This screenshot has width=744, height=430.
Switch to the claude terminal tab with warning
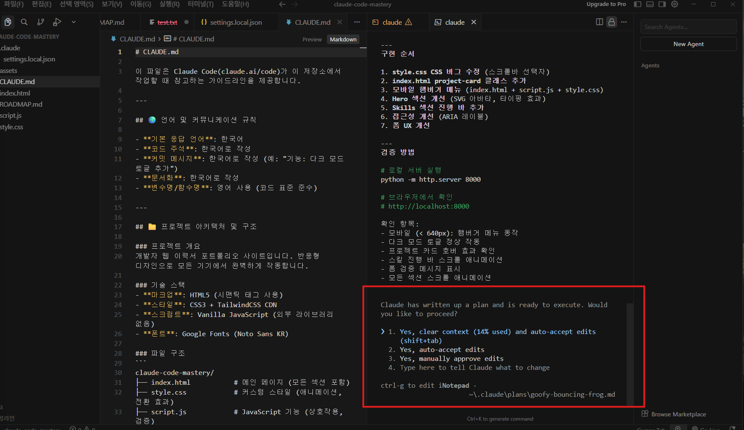(x=392, y=22)
